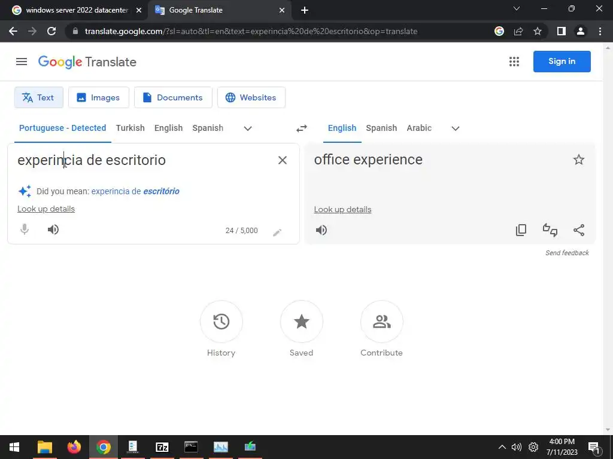This screenshot has height=459, width=613.
Task: Listen to the translated text
Action: (x=321, y=230)
